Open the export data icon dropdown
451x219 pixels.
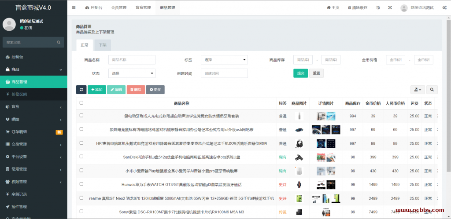tap(418, 90)
